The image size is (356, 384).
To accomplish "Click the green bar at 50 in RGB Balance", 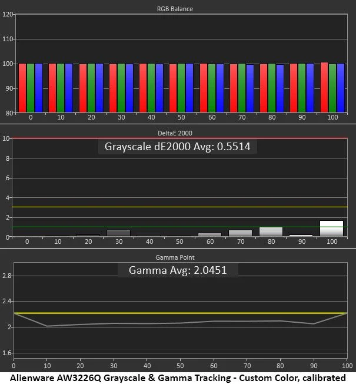I will point(181,88).
